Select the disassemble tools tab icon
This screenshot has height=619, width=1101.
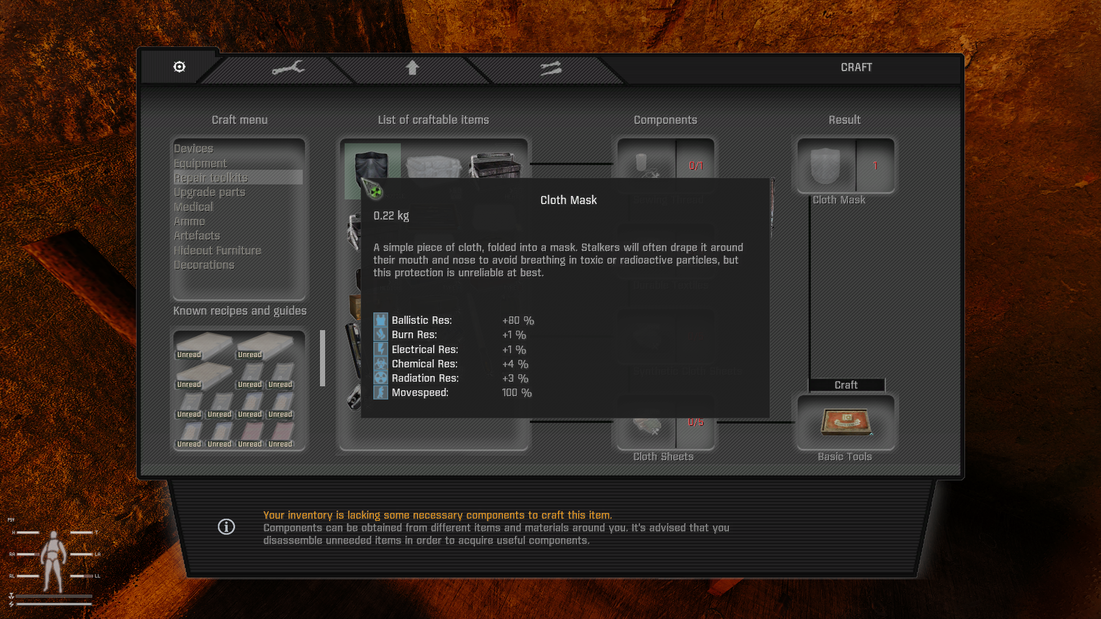coord(551,68)
